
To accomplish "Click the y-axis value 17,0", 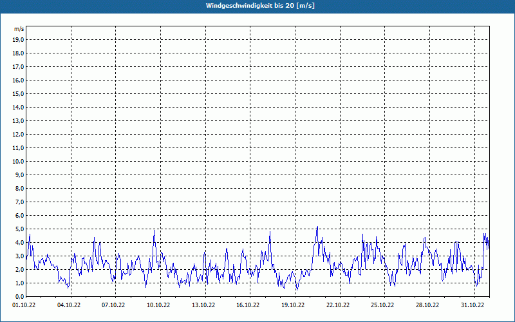I will [18, 67].
